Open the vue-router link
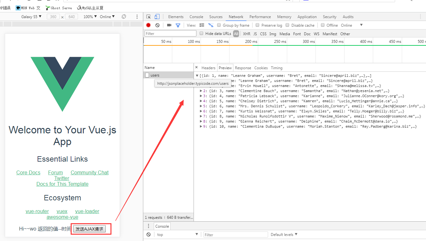The image size is (426, 241). point(37,211)
